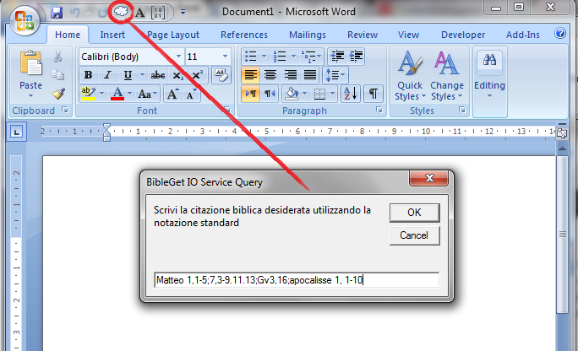This screenshot has height=351, width=578.
Task: Toggle Subscript formatting
Action: (177, 75)
